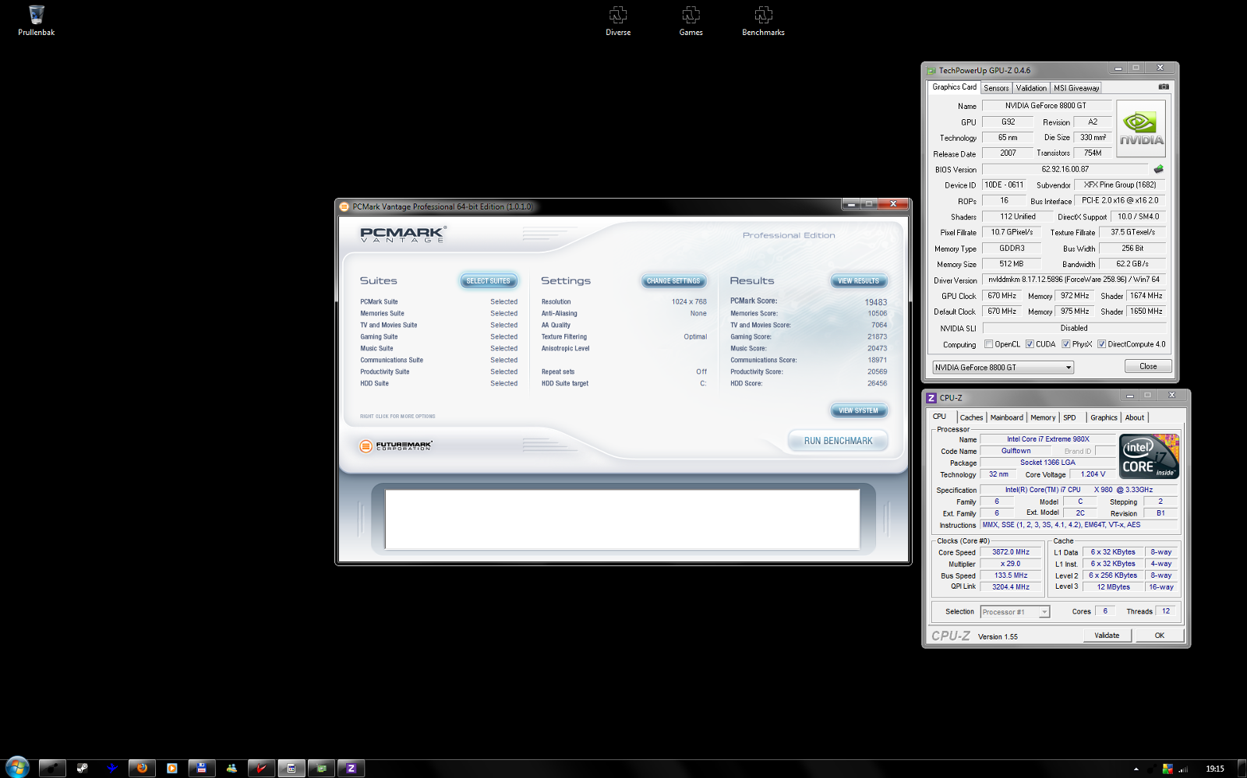The width and height of the screenshot is (1247, 778).
Task: Click the Core Speed value 3872.0 MHz
Action: (1011, 552)
